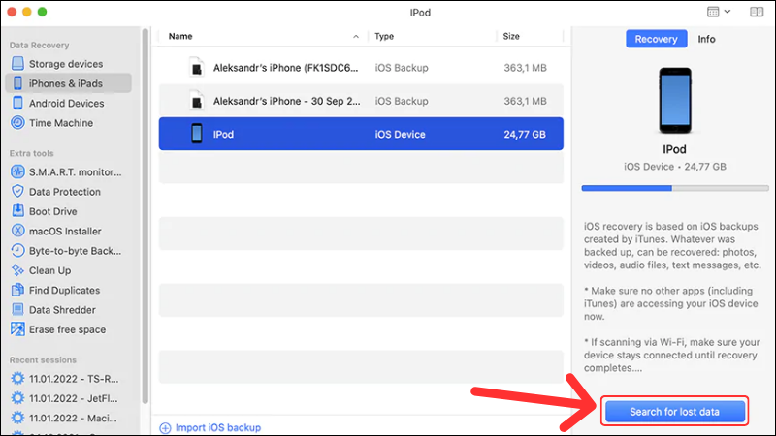Click the IPod window title text
The width and height of the screenshot is (776, 436).
point(420,13)
